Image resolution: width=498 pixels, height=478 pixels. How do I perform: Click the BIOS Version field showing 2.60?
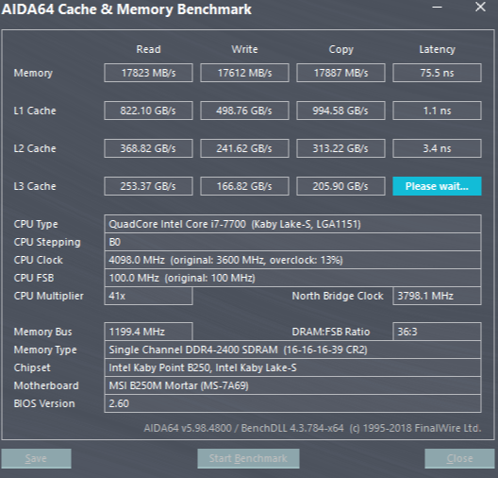[x=292, y=403]
